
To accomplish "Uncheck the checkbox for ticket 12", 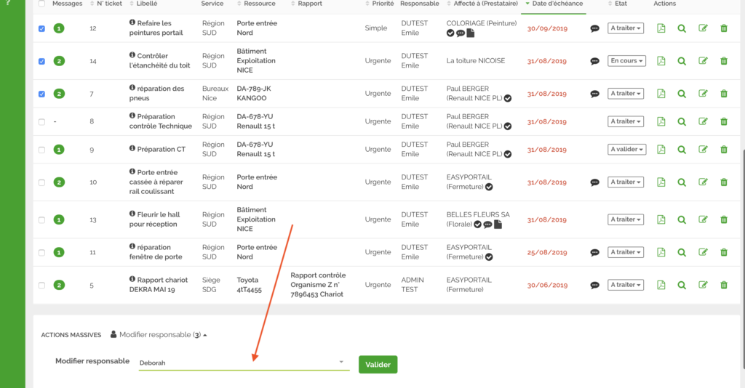I will click(41, 29).
